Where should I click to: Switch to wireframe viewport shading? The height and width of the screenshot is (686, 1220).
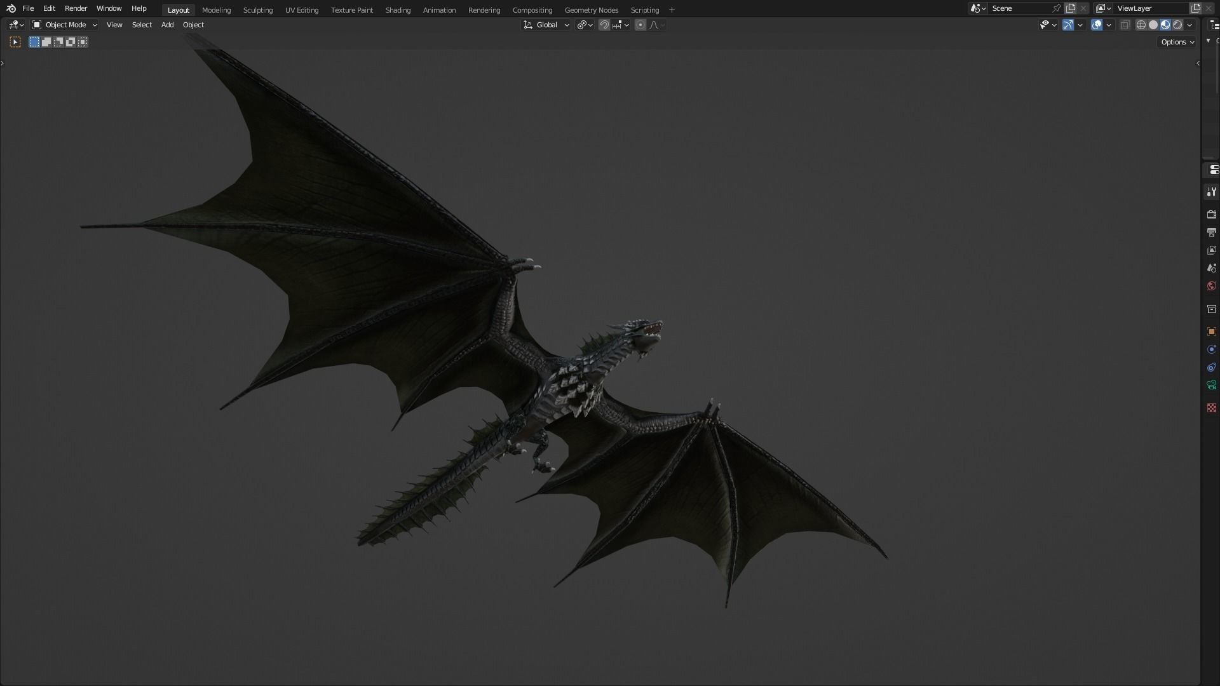tap(1141, 25)
